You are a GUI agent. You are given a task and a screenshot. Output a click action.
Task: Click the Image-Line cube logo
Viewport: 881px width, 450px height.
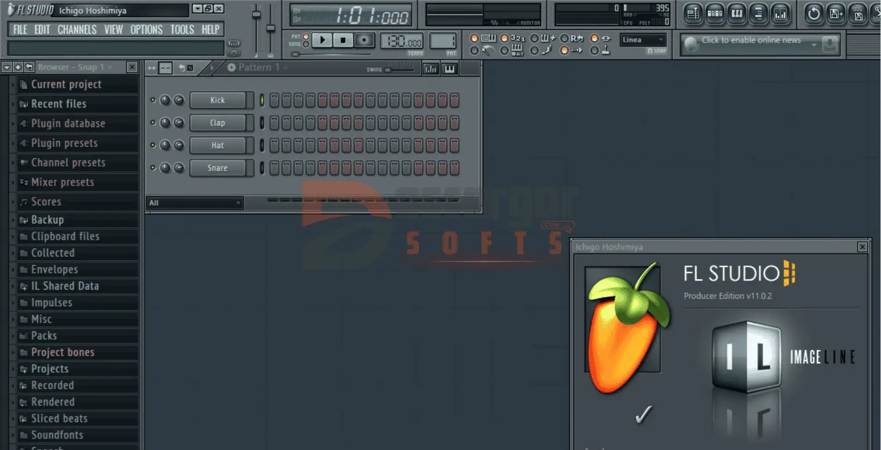[747, 357]
